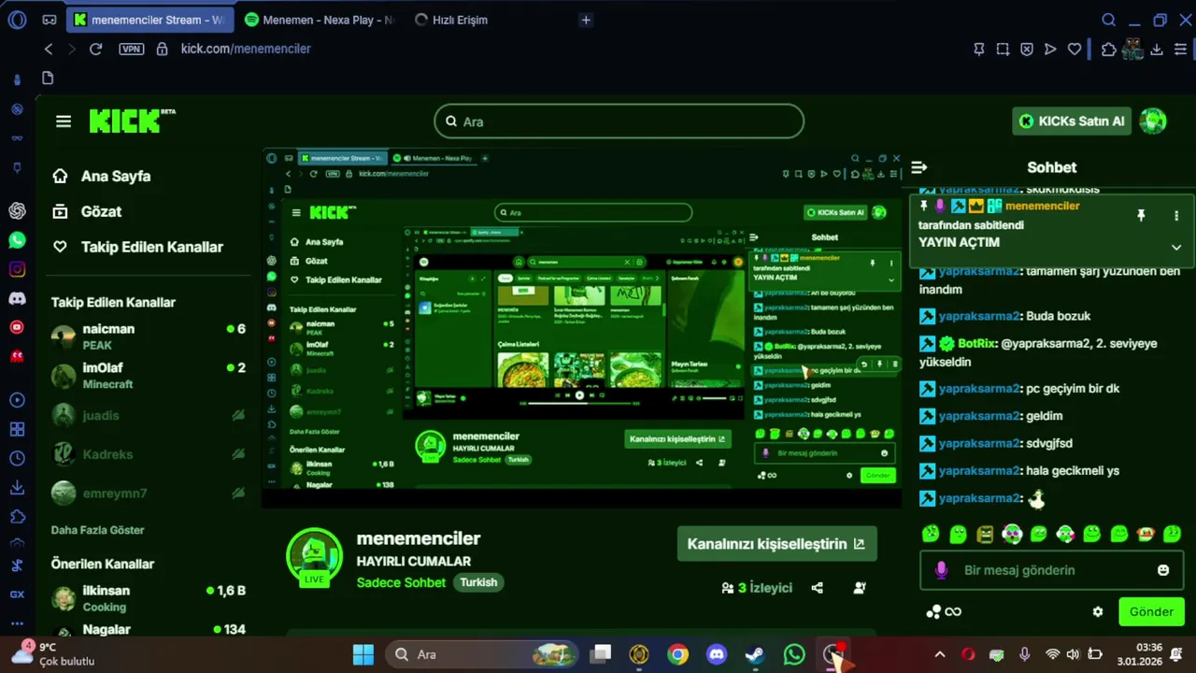Viewport: 1196px width, 673px height.
Task: Open the browser tab search magnifier
Action: click(1109, 20)
